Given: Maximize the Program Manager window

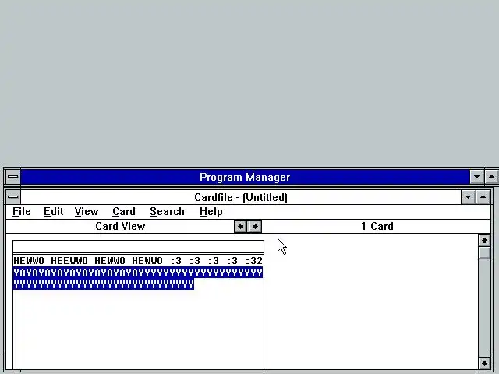Looking at the screenshot, I should click(491, 177).
